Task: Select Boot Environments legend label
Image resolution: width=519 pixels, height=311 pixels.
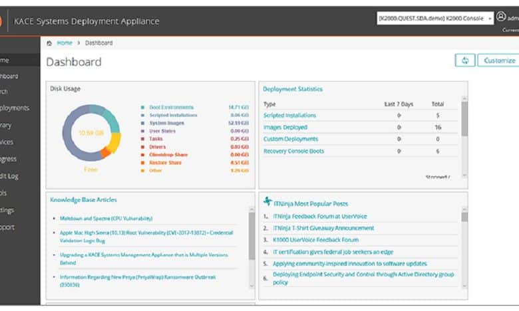Action: point(172,108)
